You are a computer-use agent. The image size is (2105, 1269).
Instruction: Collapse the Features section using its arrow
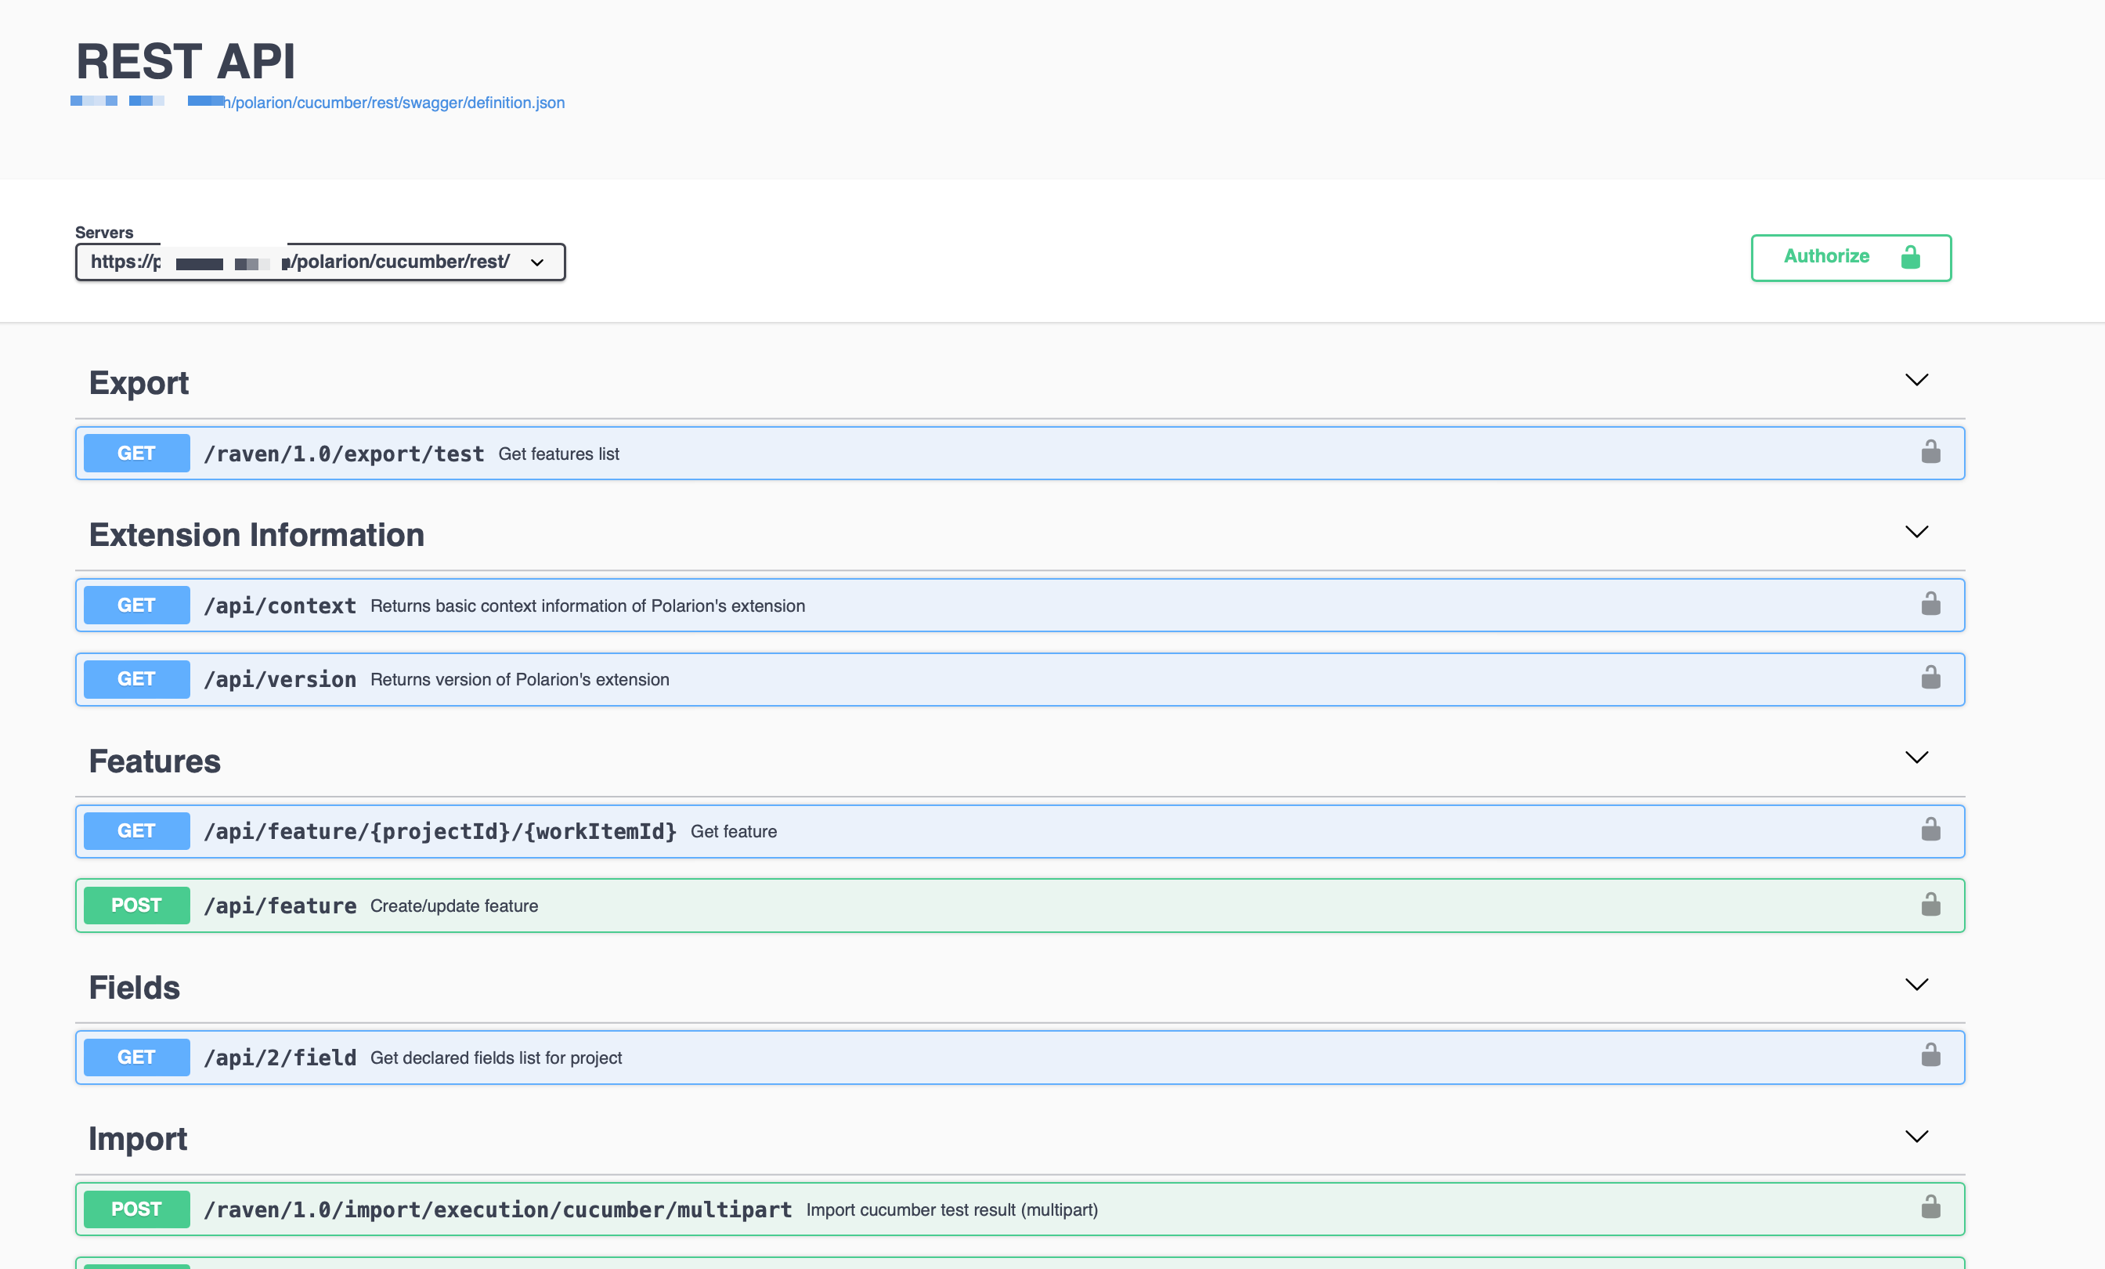tap(1916, 757)
